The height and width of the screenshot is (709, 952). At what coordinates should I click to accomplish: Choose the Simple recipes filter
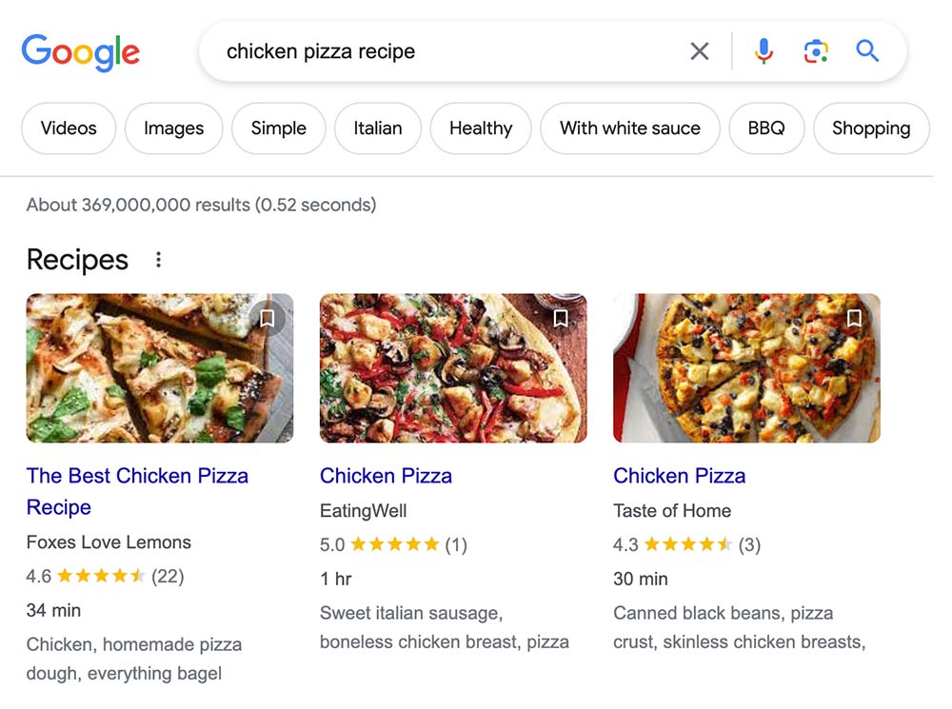coord(278,128)
